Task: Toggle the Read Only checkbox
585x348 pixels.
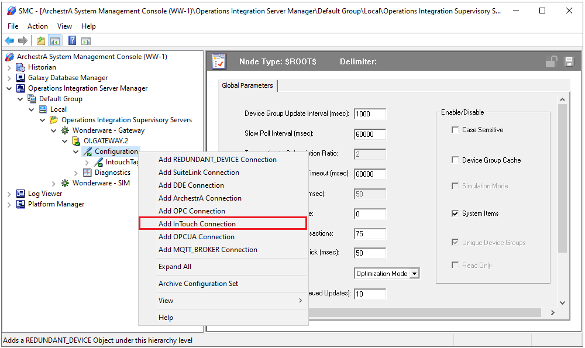Action: 455,265
